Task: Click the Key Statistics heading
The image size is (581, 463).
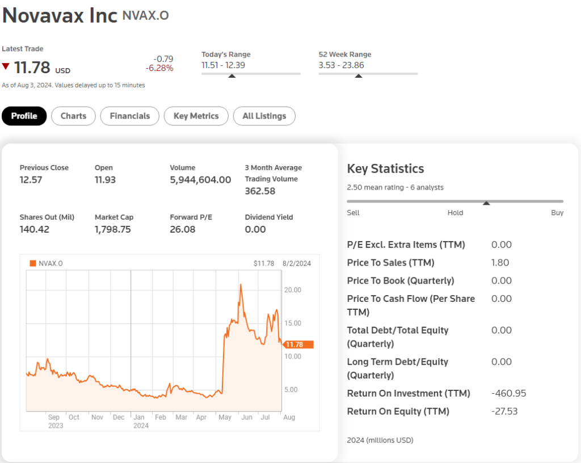Action: [x=385, y=169]
